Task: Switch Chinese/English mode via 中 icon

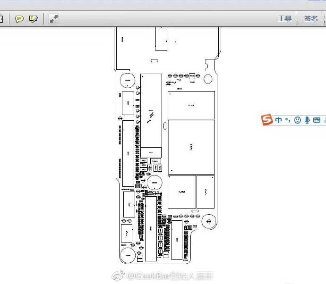Action: click(x=278, y=120)
